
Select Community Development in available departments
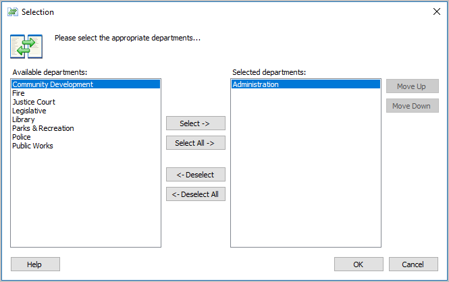[53, 84]
